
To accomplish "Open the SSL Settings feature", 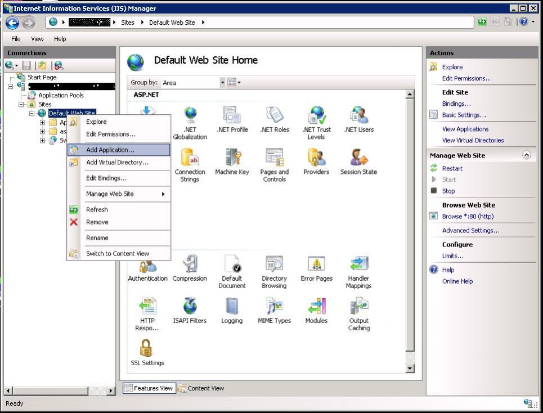I will tap(147, 353).
